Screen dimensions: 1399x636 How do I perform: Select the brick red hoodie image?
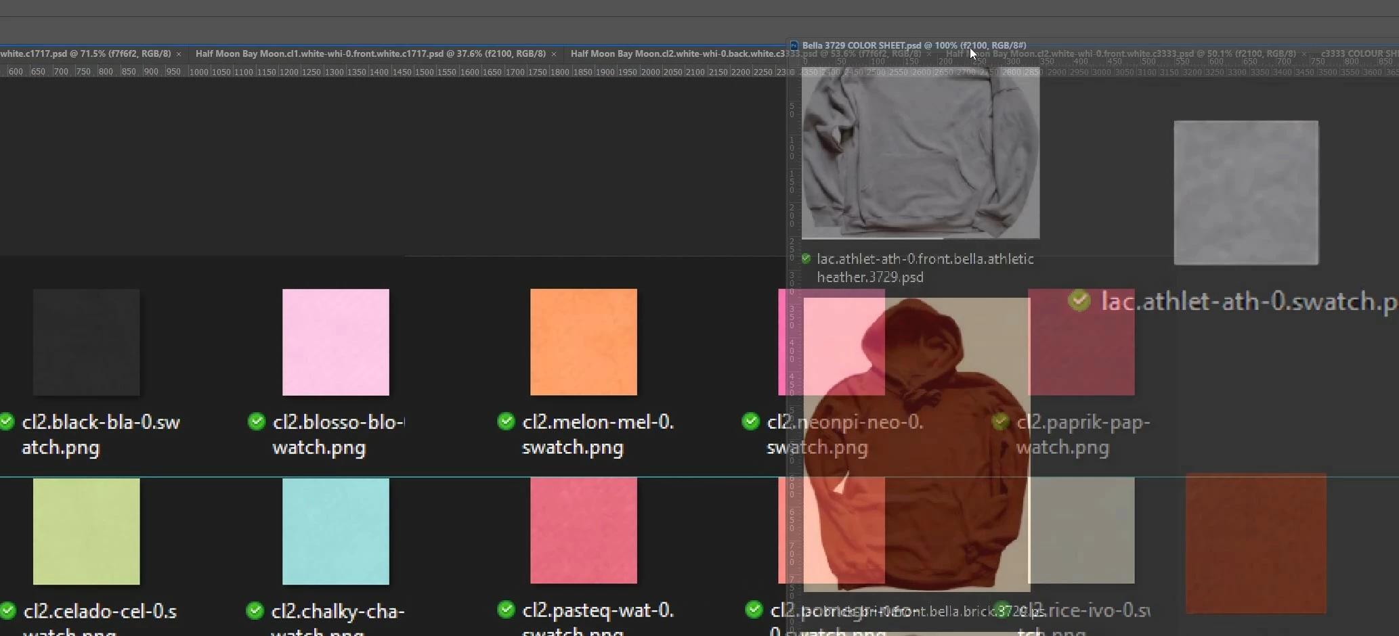pos(917,445)
